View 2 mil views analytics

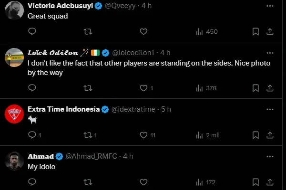208,135
